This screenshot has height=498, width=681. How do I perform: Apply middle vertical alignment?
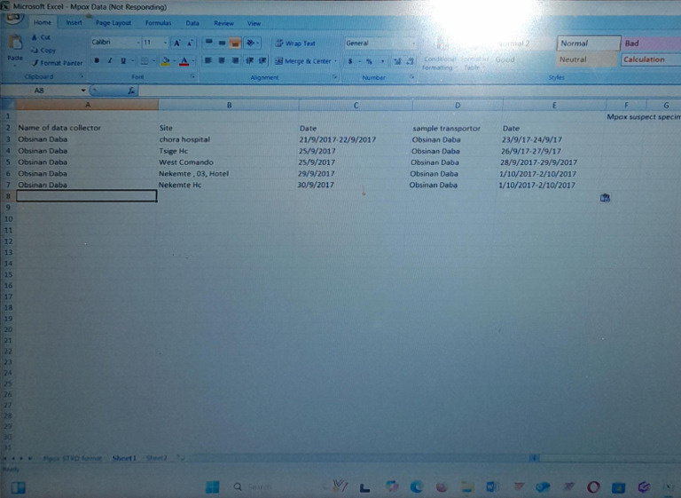222,43
